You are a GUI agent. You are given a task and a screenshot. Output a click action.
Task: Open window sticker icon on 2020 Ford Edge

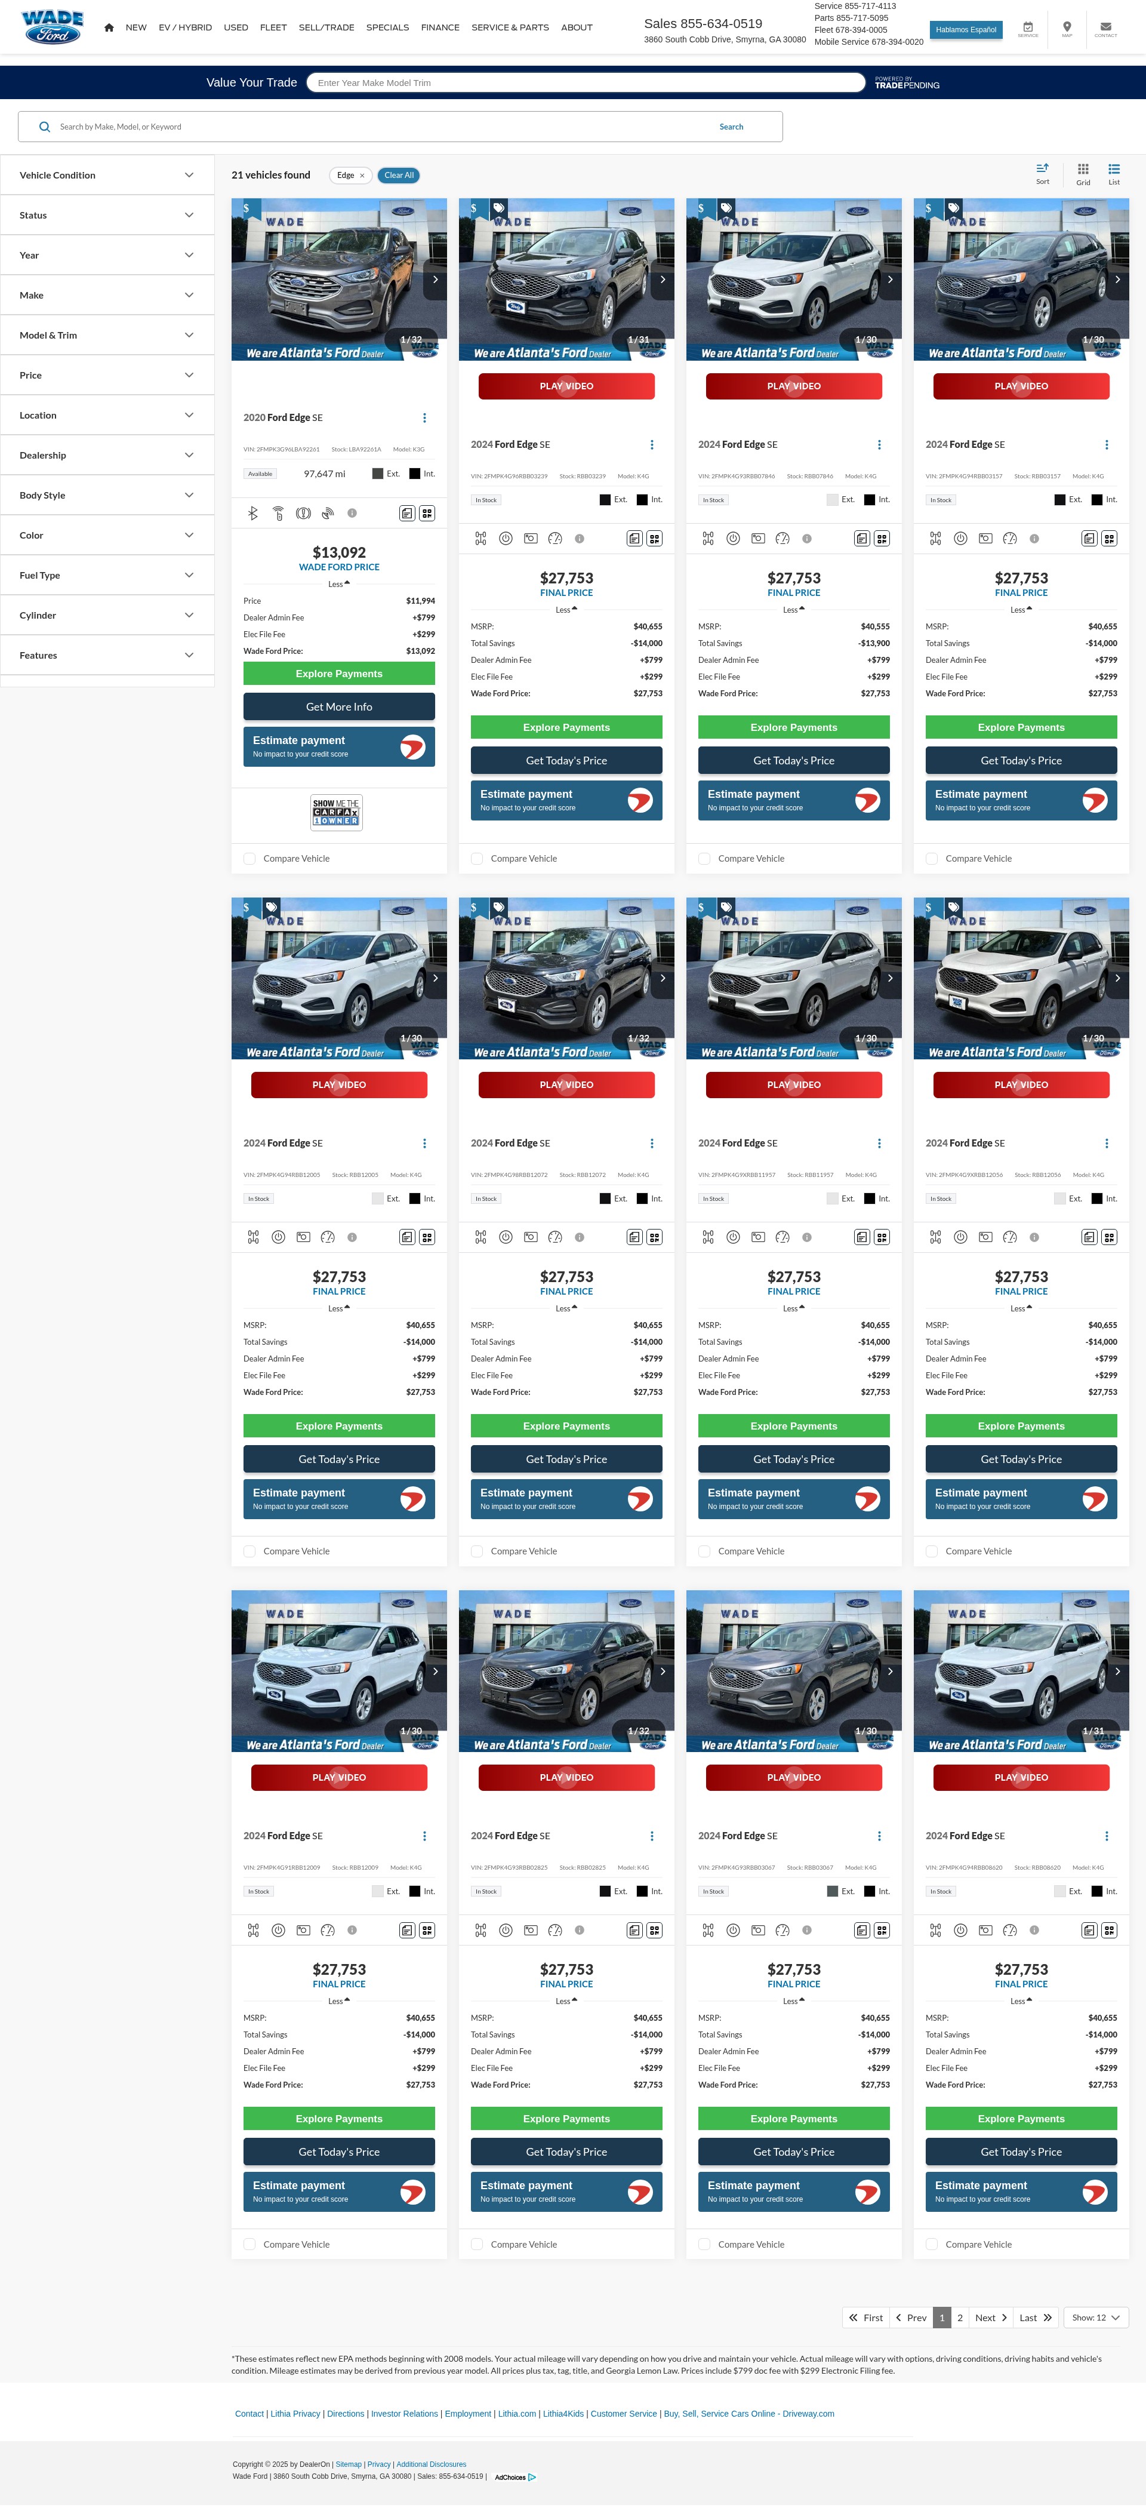click(406, 513)
